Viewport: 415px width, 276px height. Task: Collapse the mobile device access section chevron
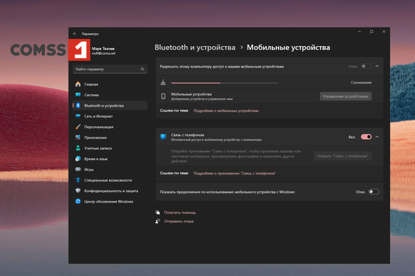pyautogui.click(x=377, y=66)
